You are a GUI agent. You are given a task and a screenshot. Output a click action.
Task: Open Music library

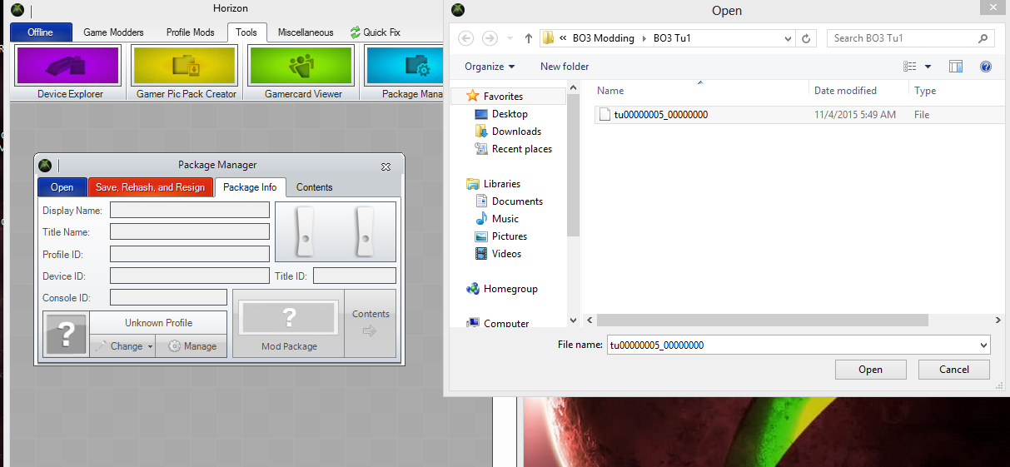pos(505,219)
